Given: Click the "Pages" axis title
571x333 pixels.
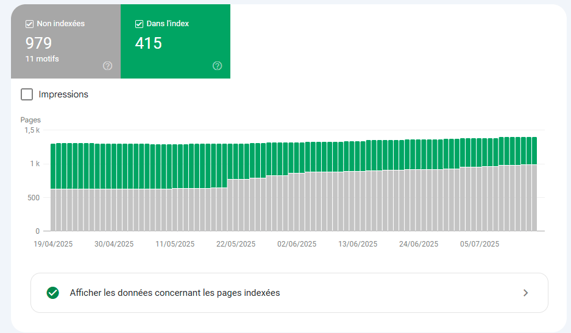Looking at the screenshot, I should (x=30, y=120).
